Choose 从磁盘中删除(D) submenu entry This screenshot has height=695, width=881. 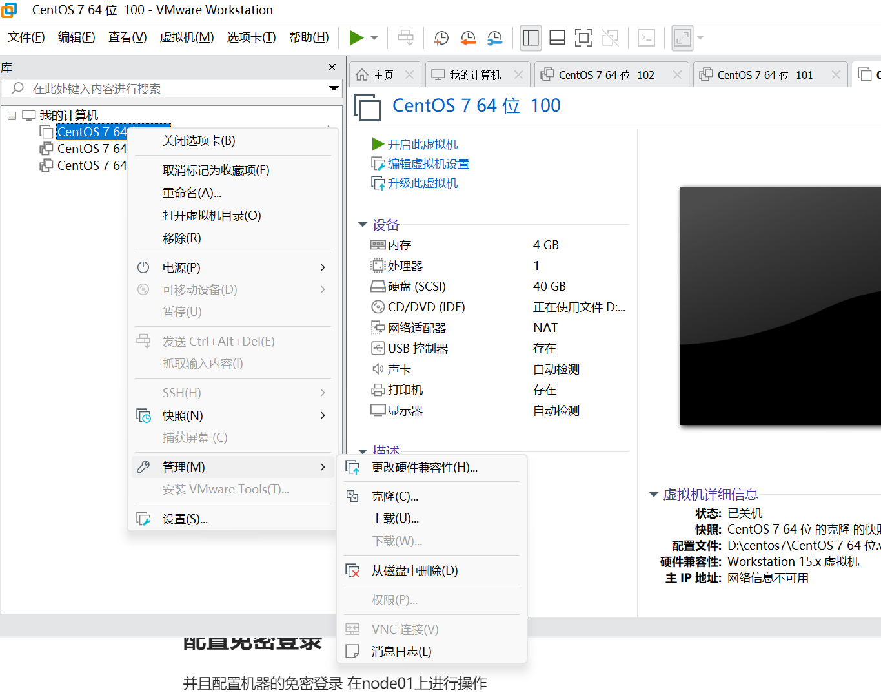(432, 571)
